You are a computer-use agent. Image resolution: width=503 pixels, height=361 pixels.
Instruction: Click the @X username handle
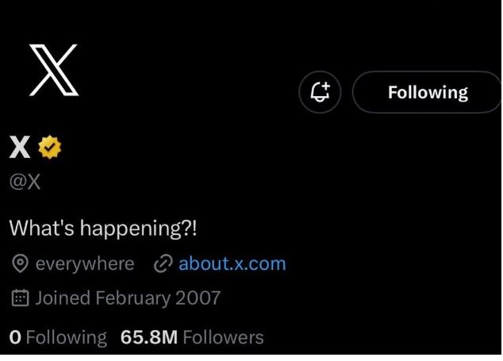[25, 182]
